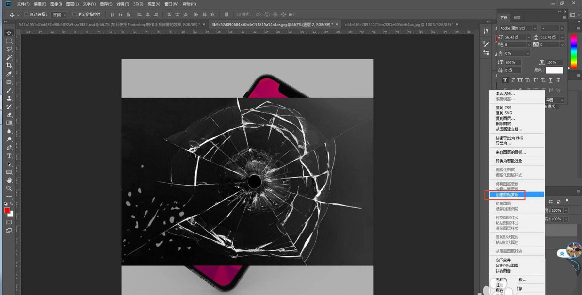Click the vertical scale 100% input field

[x=513, y=62]
